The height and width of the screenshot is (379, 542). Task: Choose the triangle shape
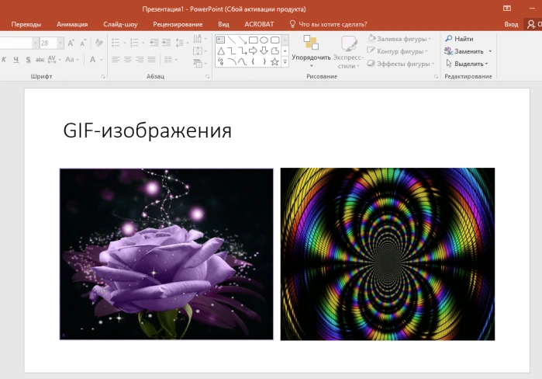click(220, 51)
